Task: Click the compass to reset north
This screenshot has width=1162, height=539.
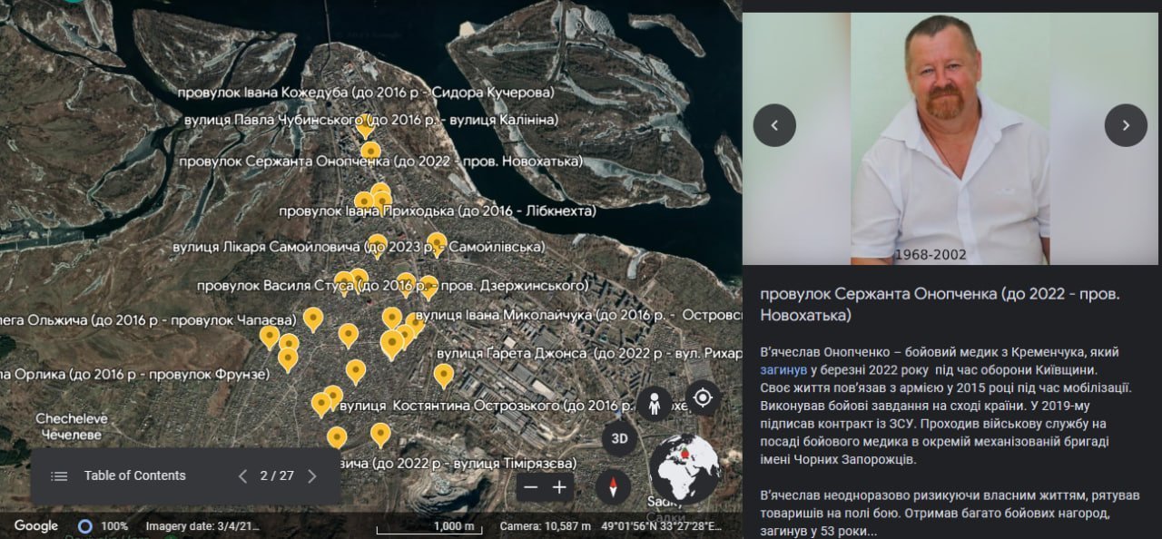Action: click(613, 487)
